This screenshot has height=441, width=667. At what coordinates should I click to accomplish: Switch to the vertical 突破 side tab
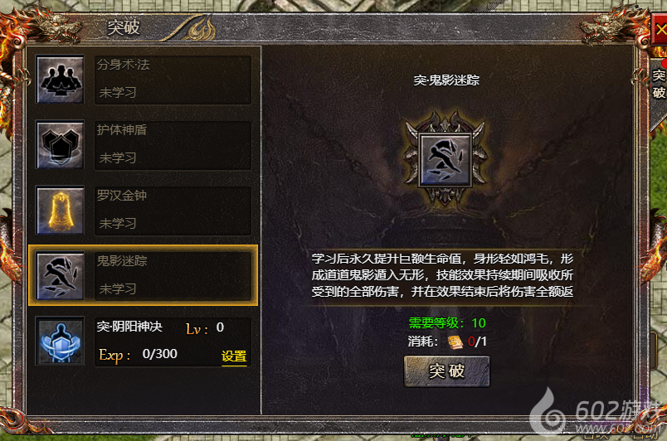(659, 85)
